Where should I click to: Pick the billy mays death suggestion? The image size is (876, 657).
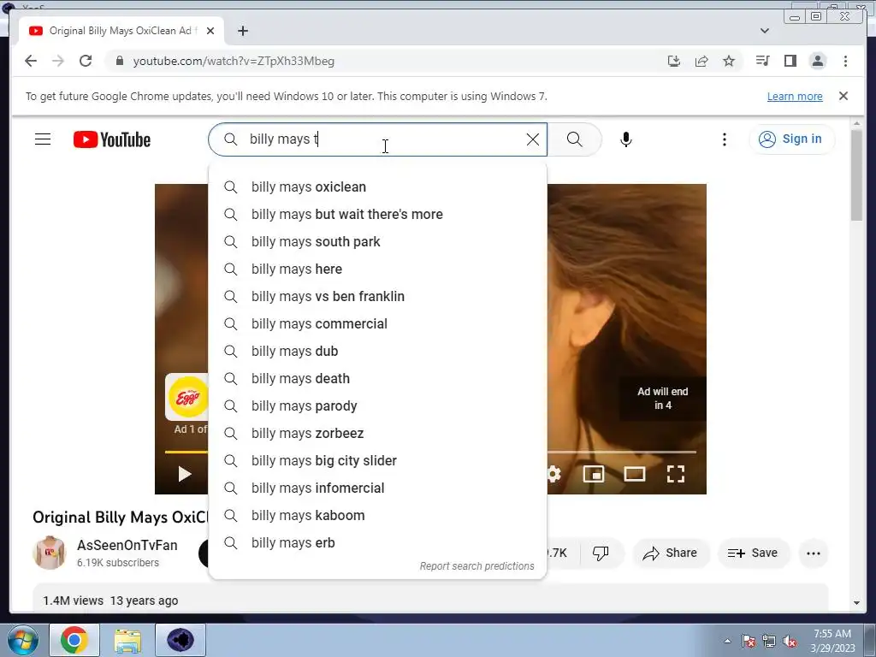pyautogui.click(x=377, y=378)
